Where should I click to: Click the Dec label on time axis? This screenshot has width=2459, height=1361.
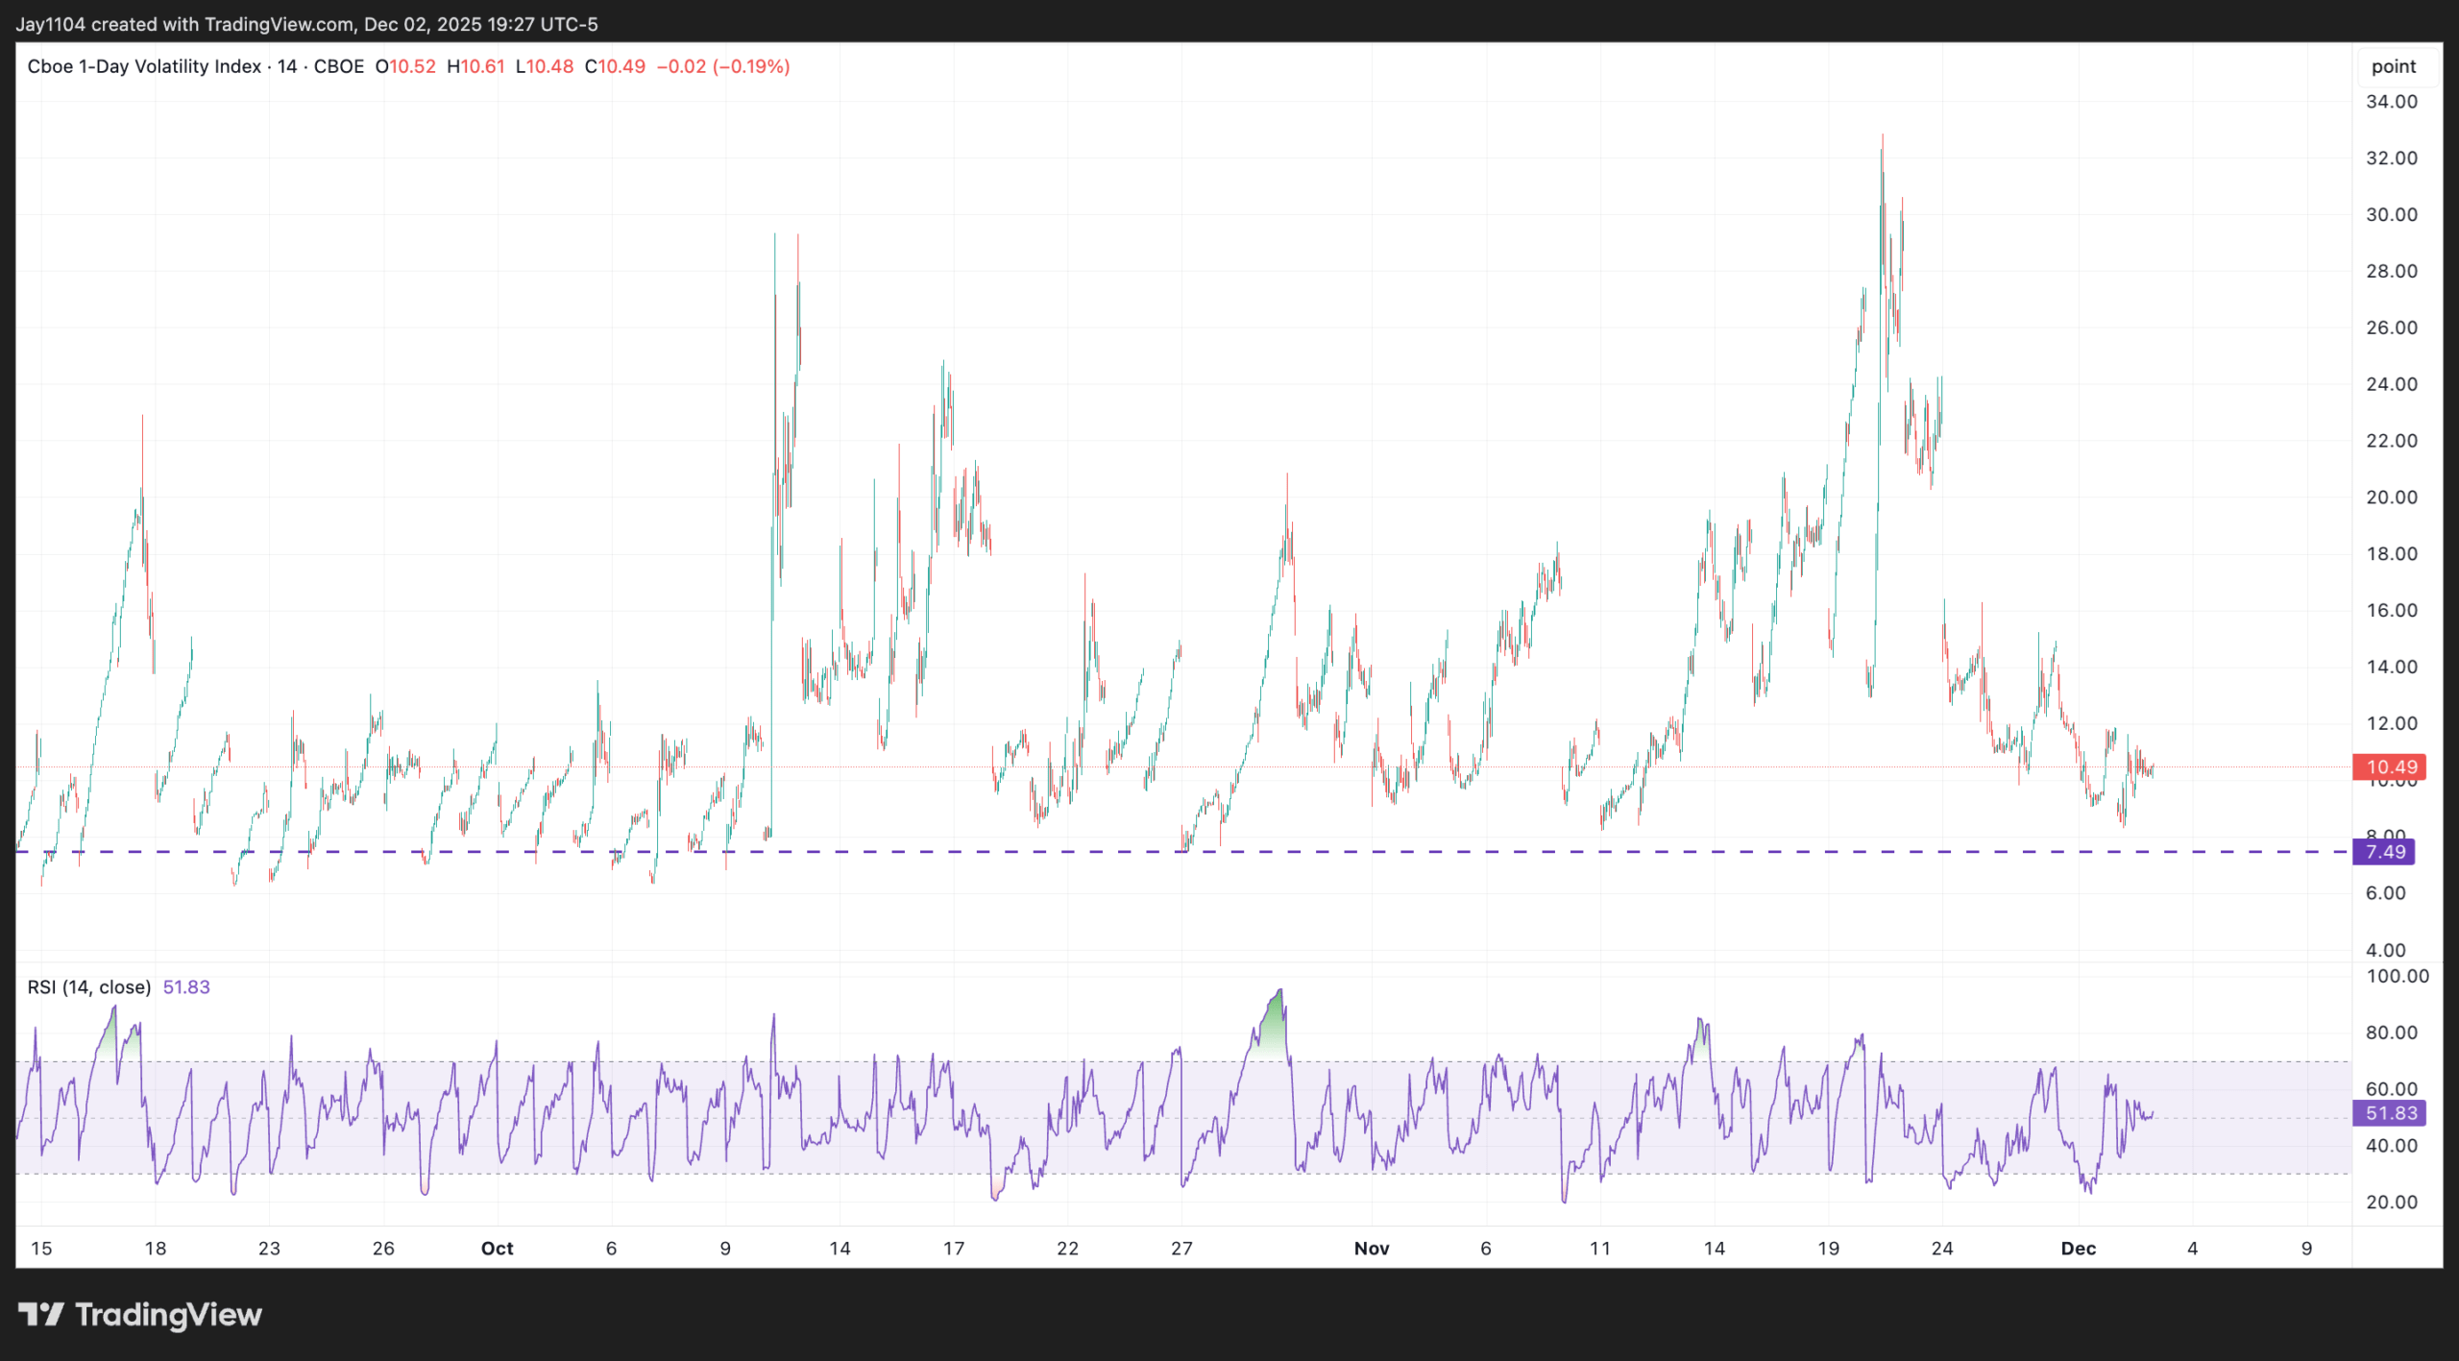tap(2078, 1249)
